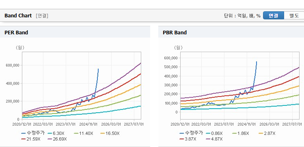Image resolution: width=304 pixels, height=147 pixels.
Task: Toggle 0.86X legend series
Action: [x=215, y=133]
